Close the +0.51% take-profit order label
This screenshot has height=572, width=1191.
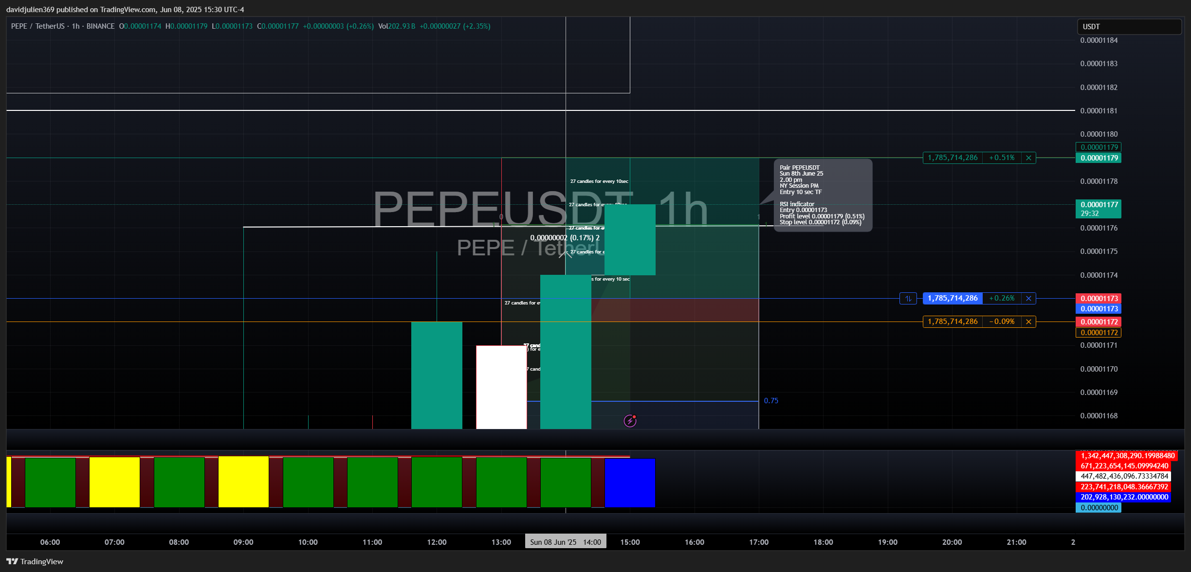(1028, 158)
